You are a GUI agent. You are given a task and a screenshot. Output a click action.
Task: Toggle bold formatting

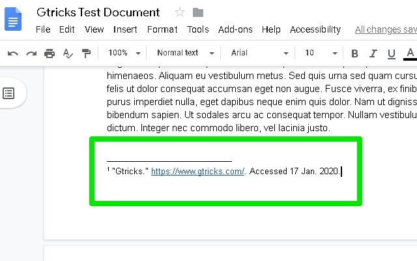pos(354,54)
